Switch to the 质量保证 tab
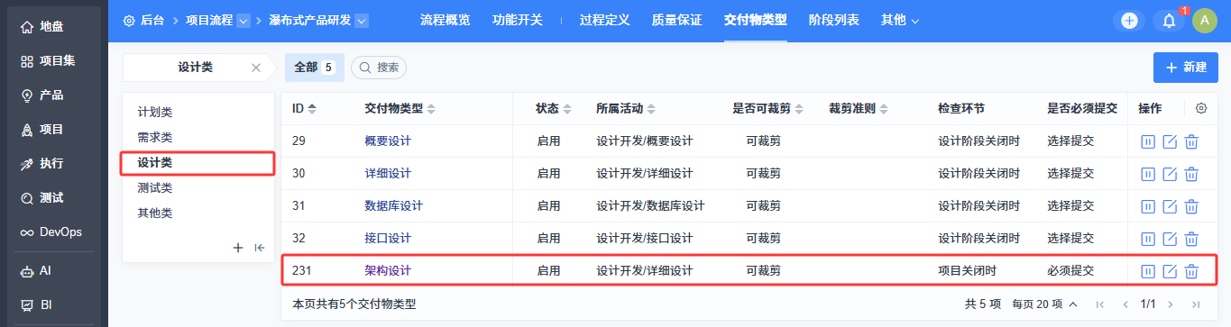Viewport: 1231px width, 327px height. pyautogui.click(x=676, y=20)
